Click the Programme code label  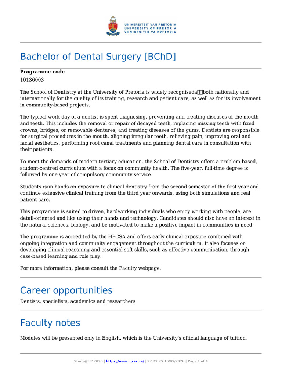pos(43,72)
